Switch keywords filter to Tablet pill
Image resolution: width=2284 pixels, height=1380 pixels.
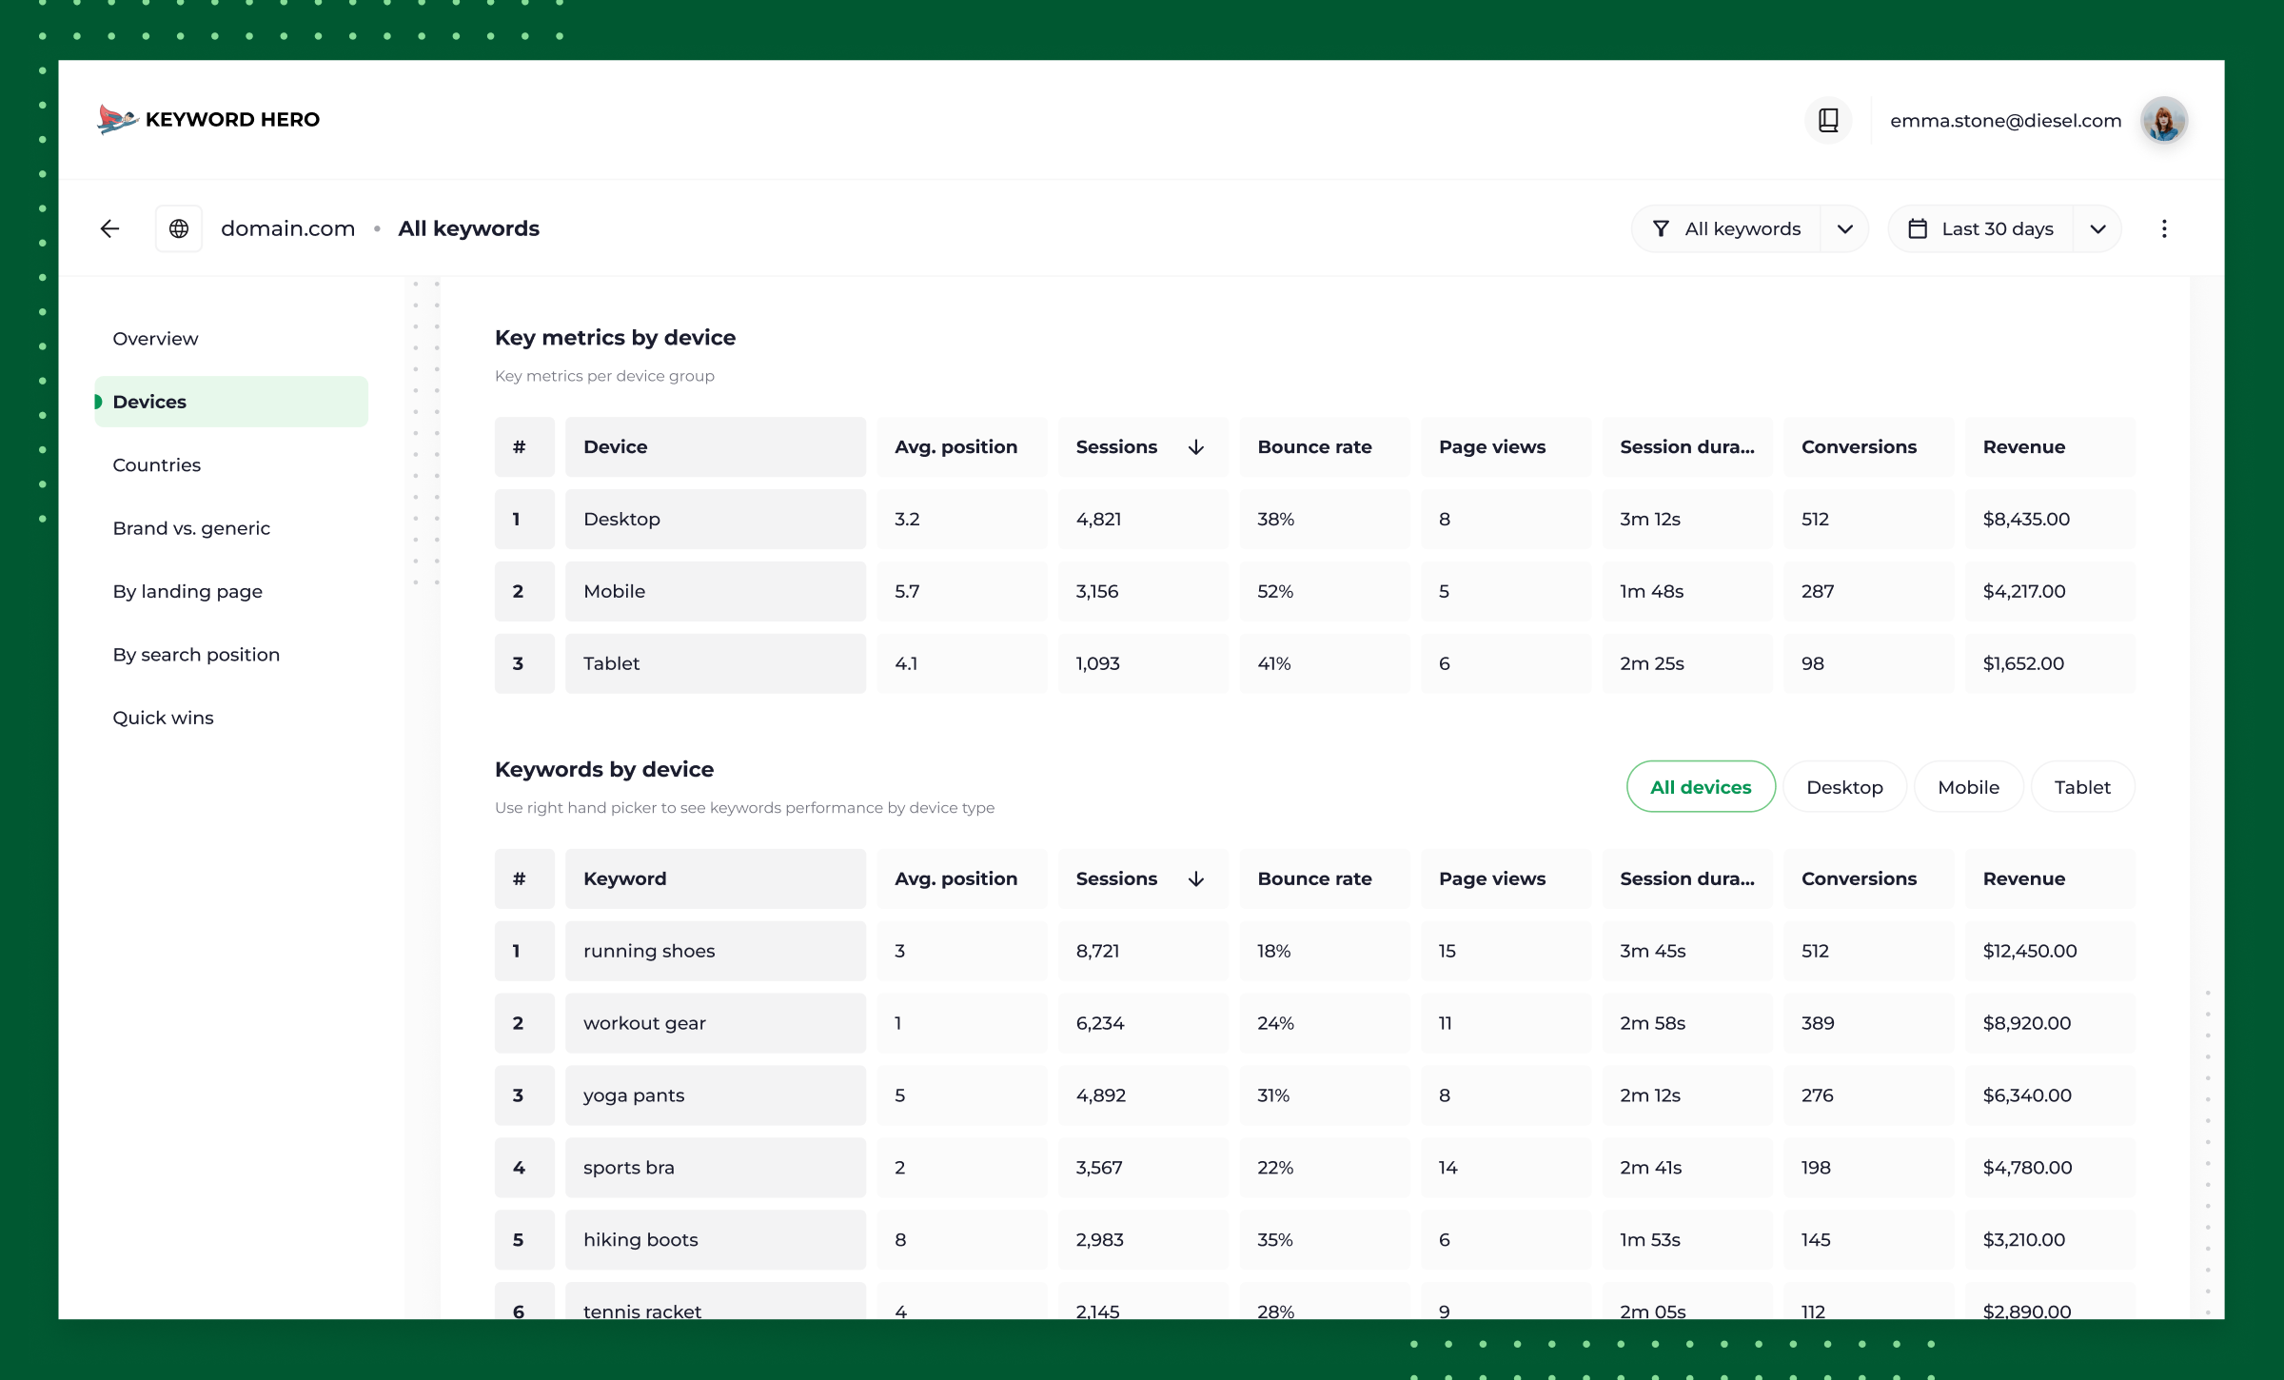point(2082,787)
